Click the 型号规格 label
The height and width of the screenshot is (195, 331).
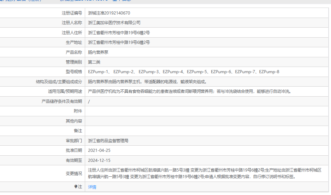(x=74, y=72)
